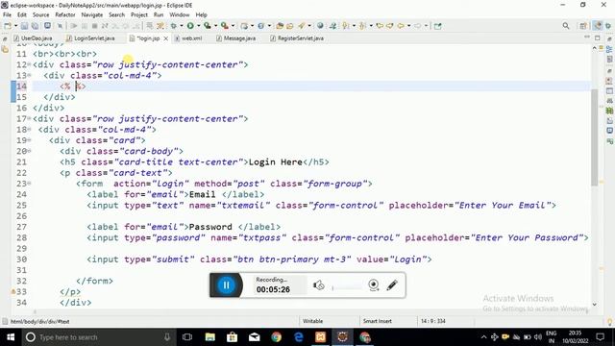Image resolution: width=615 pixels, height=346 pixels.
Task: Open Google Chrome from the taskbar
Action: (x=276, y=337)
